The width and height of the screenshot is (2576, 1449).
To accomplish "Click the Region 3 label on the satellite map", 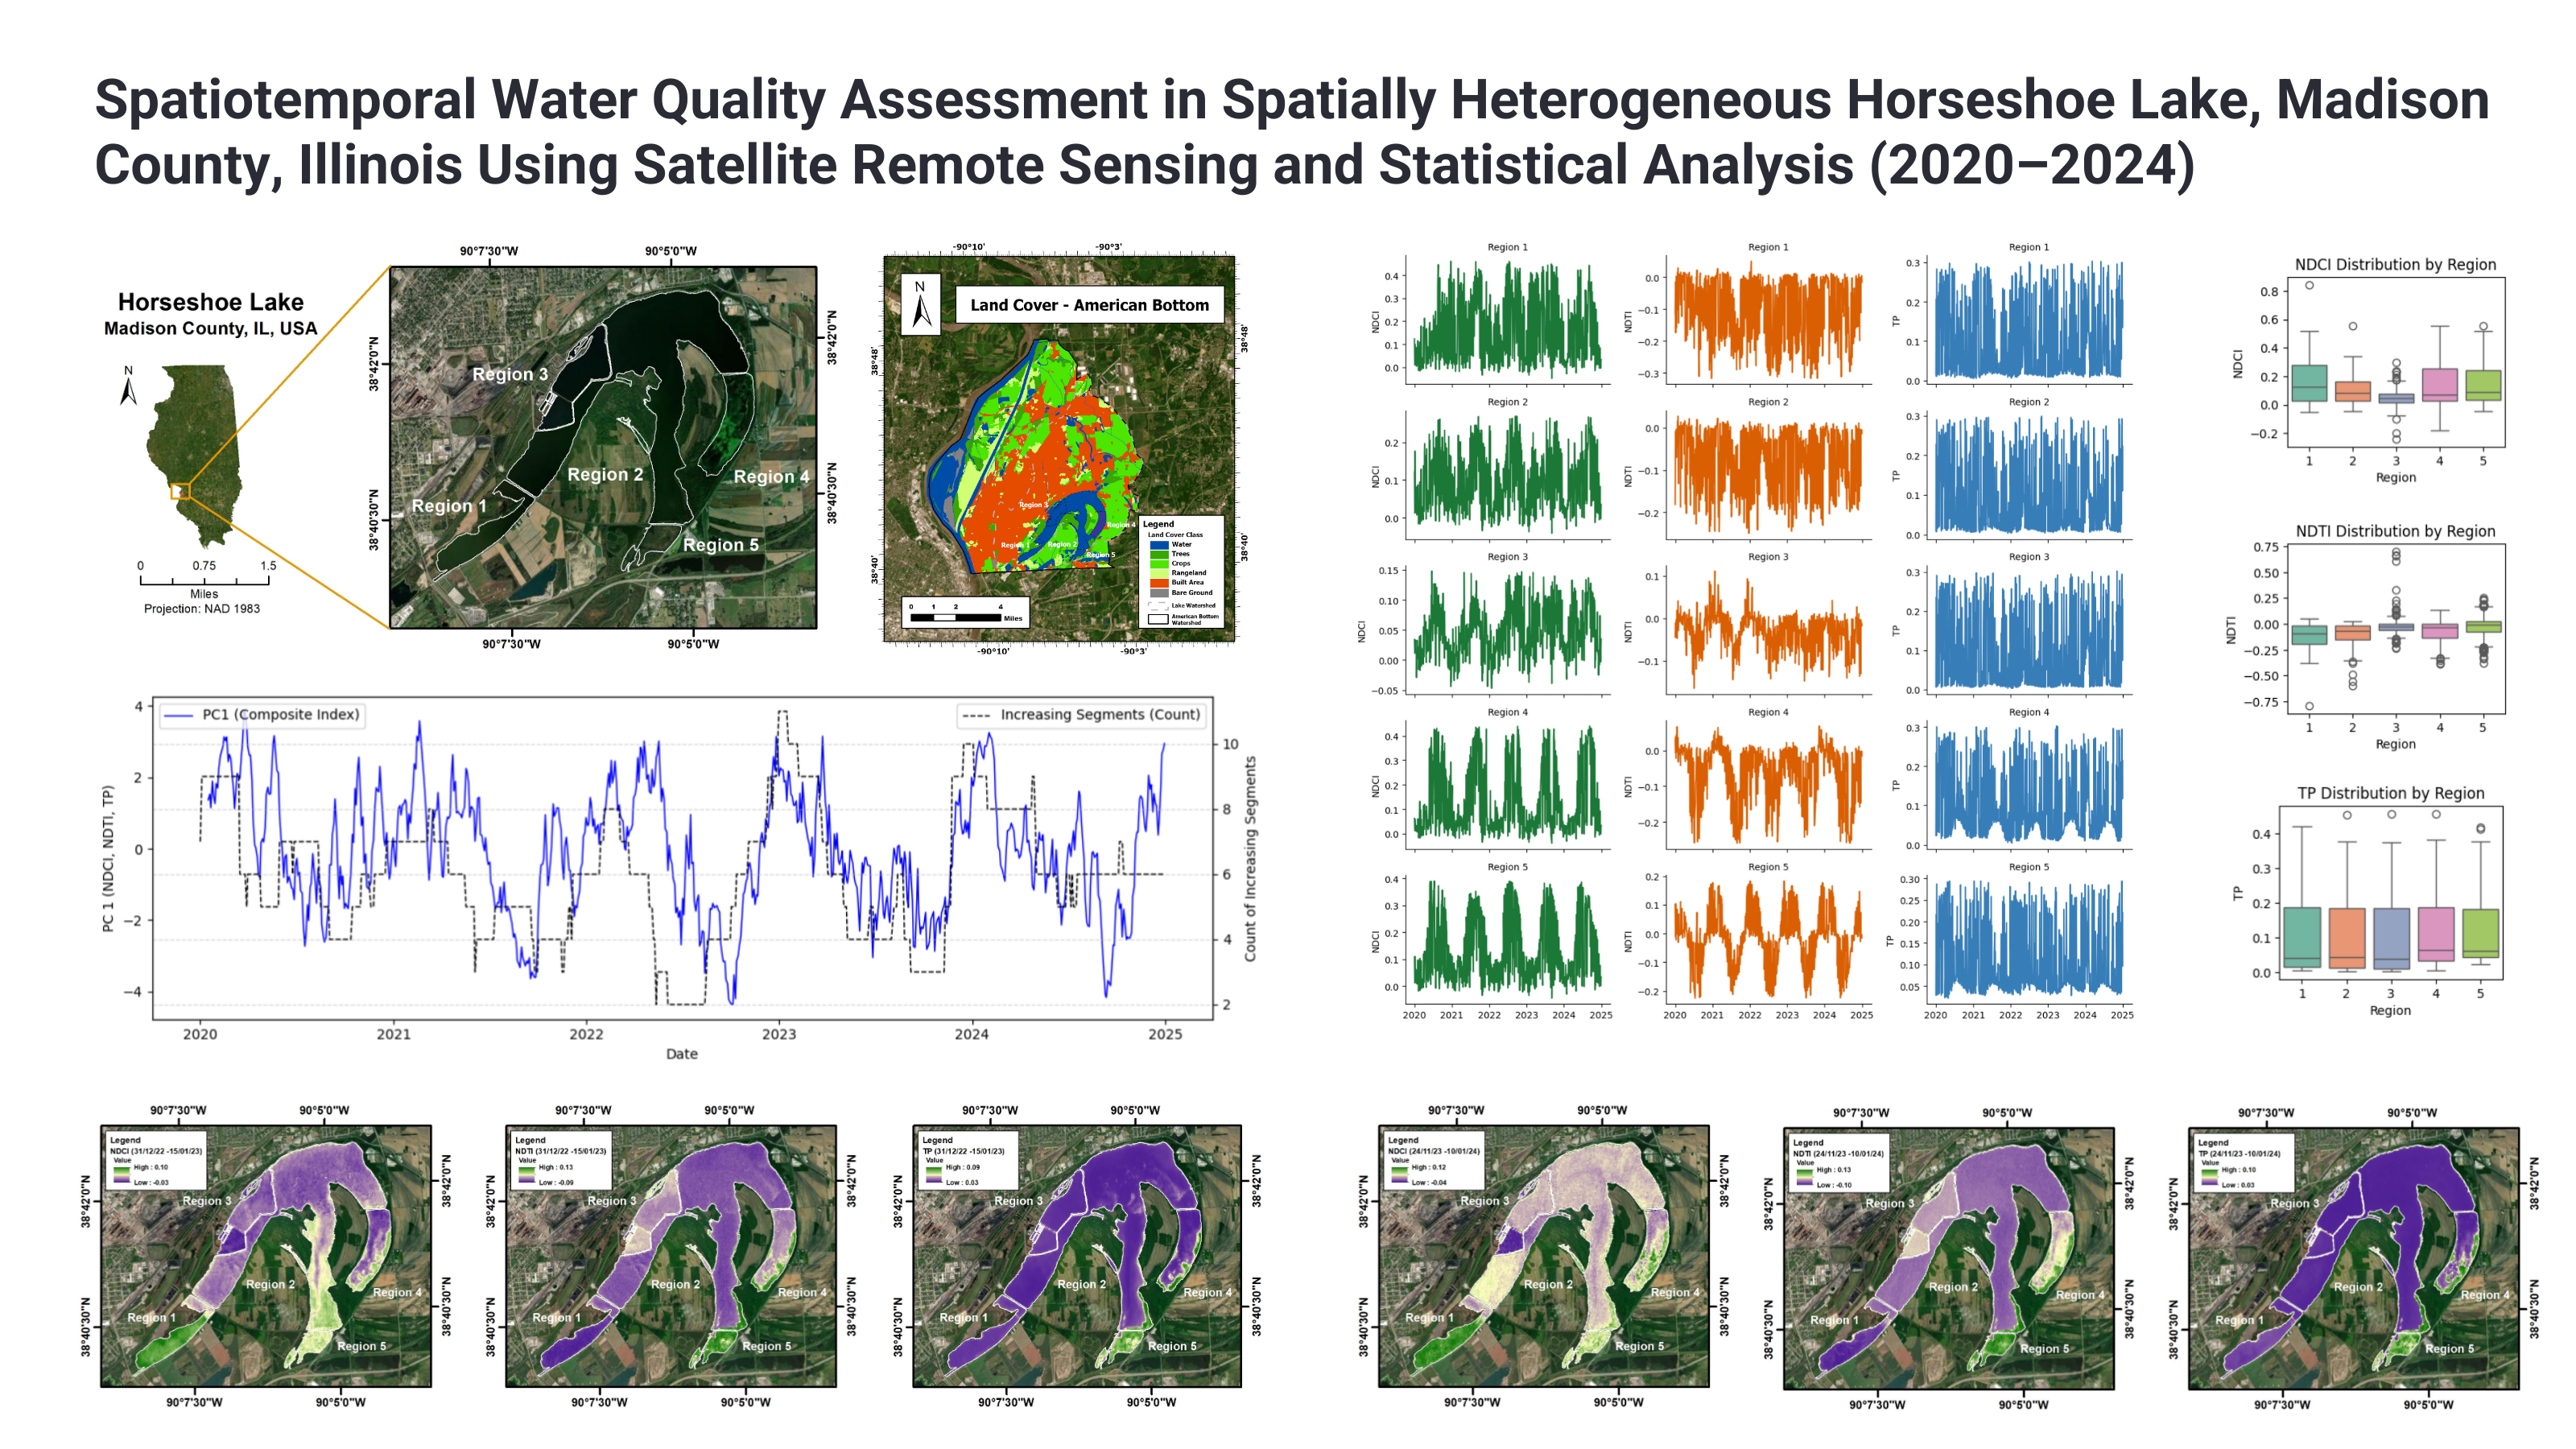I will (510, 374).
